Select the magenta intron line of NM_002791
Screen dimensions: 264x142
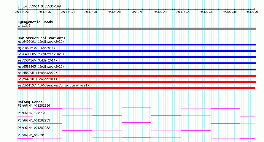136,138
